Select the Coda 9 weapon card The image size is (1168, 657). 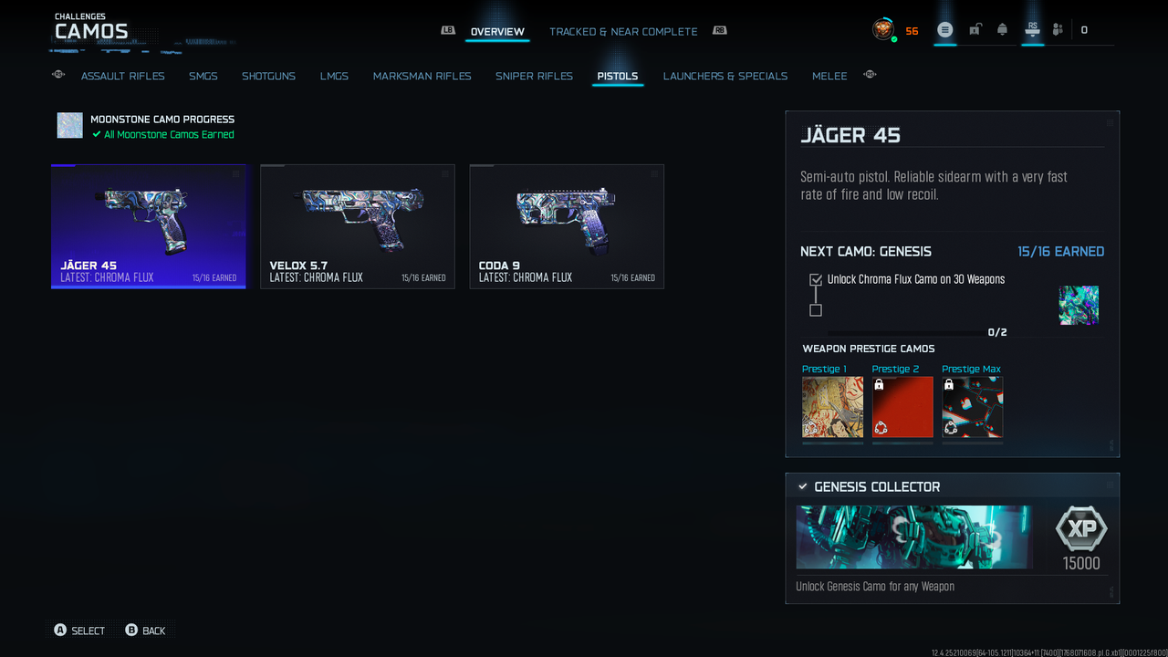pyautogui.click(x=567, y=226)
